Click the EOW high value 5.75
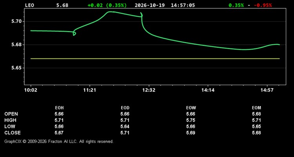 191,120
